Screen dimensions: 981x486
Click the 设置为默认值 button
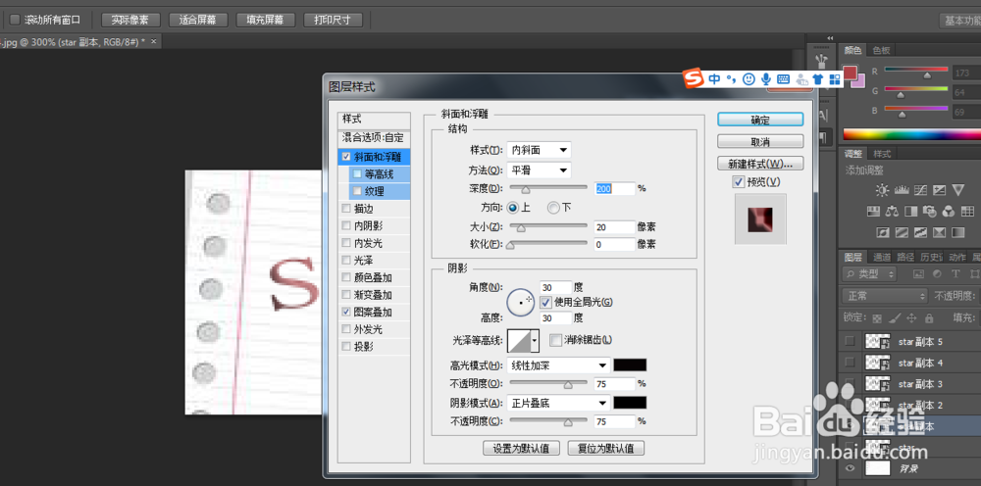521,448
